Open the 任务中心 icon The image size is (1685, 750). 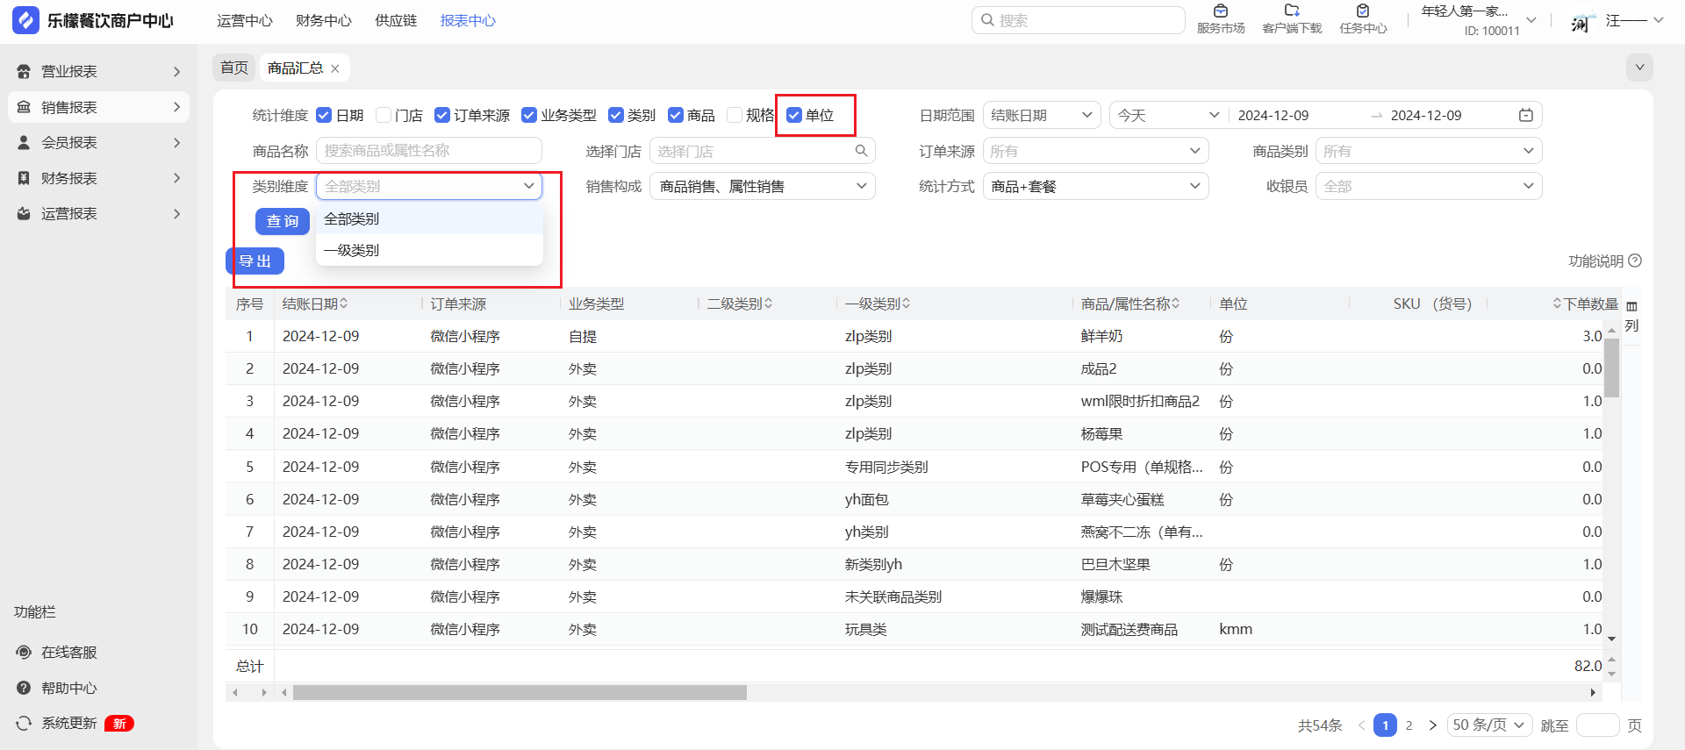1363,11
